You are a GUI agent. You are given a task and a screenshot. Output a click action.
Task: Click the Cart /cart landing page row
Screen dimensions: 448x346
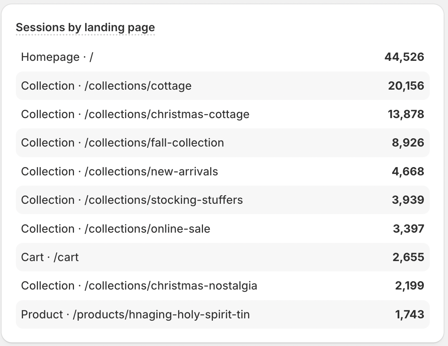click(50, 257)
